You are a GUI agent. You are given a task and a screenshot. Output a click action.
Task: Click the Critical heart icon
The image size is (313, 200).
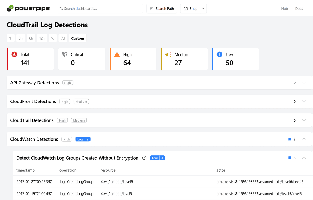[x=65, y=54]
